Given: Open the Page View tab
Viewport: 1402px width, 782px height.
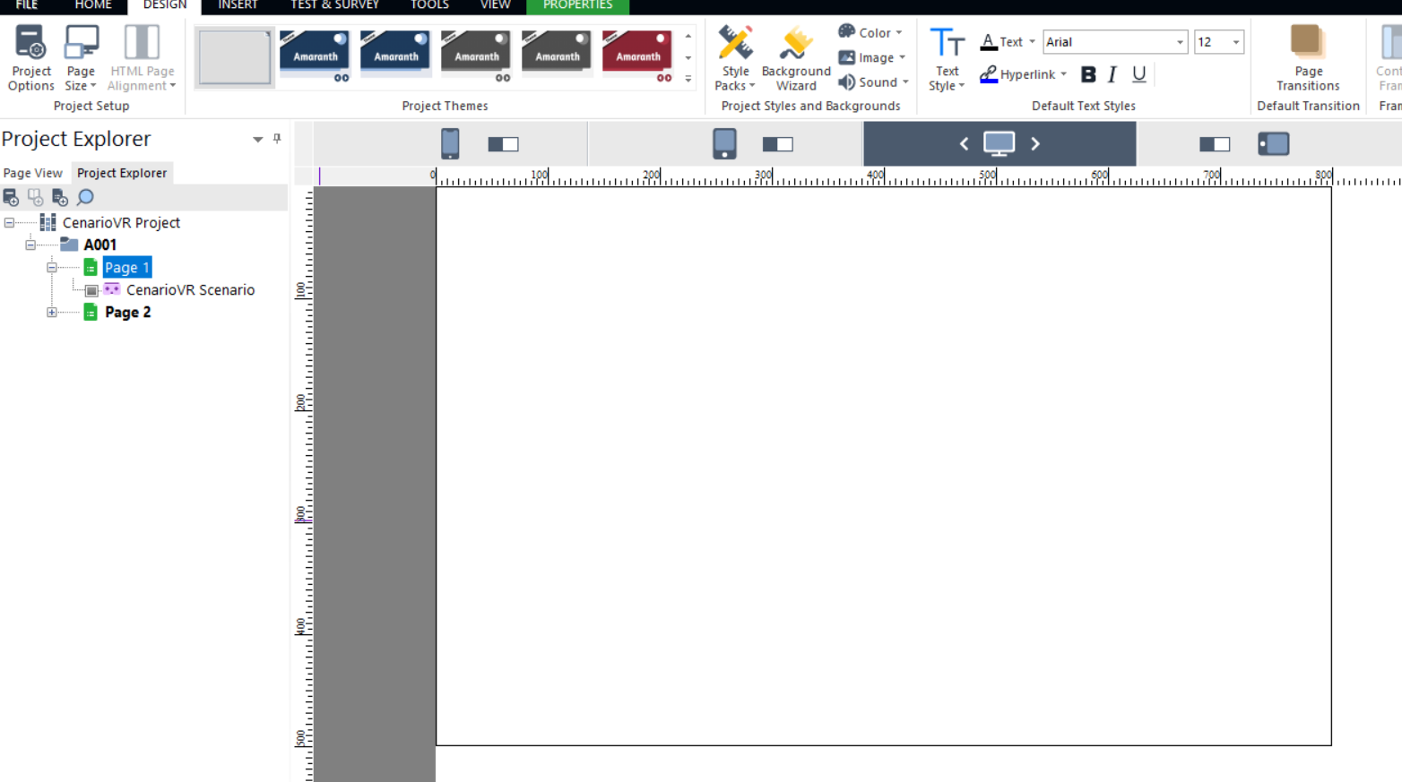Looking at the screenshot, I should [33, 173].
